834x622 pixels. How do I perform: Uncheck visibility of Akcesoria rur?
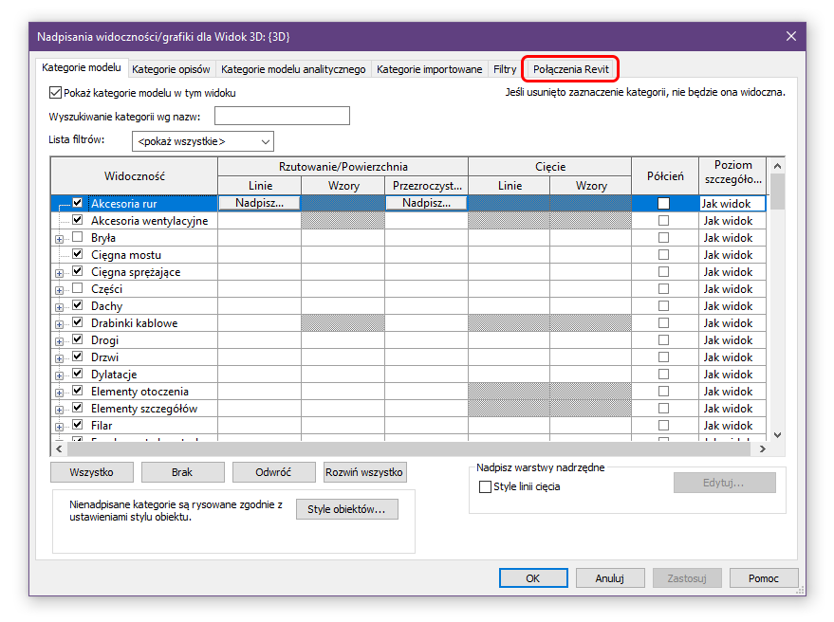click(x=78, y=203)
